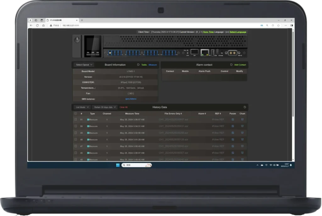
Task: Check the box for record 50
Action: pos(75,126)
